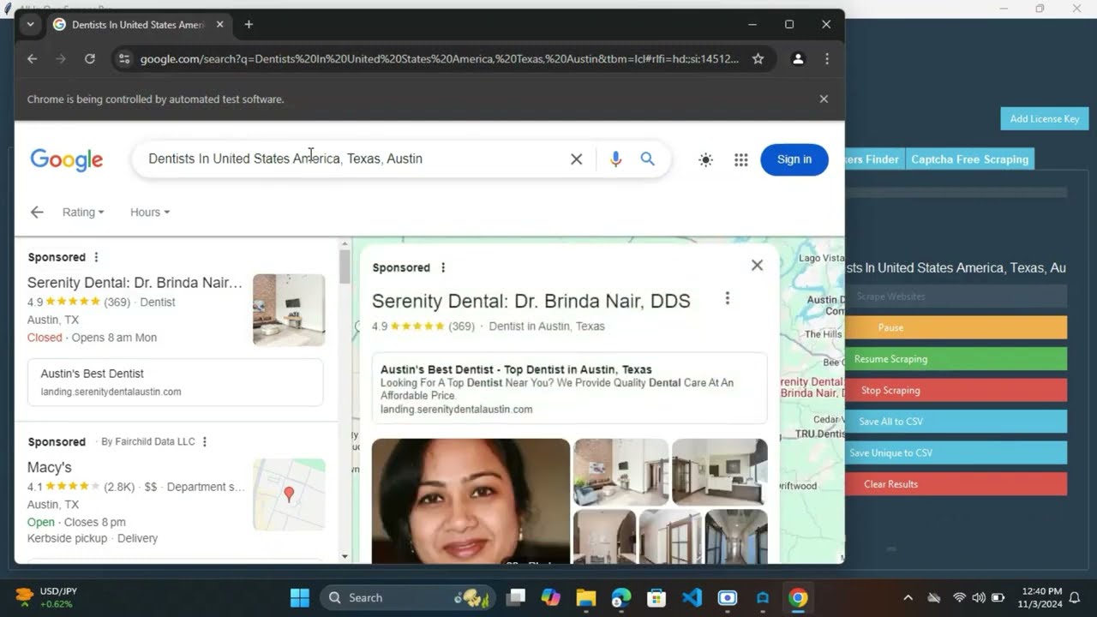This screenshot has width=1097, height=617.
Task: Open Chrome's three-dot menu
Action: 827,59
